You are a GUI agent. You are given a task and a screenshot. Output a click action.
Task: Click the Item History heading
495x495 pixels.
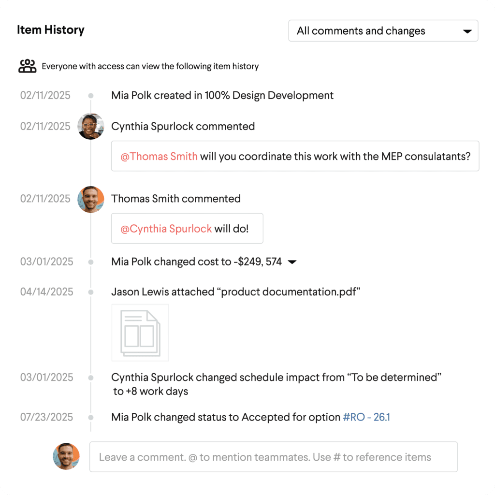[50, 30]
